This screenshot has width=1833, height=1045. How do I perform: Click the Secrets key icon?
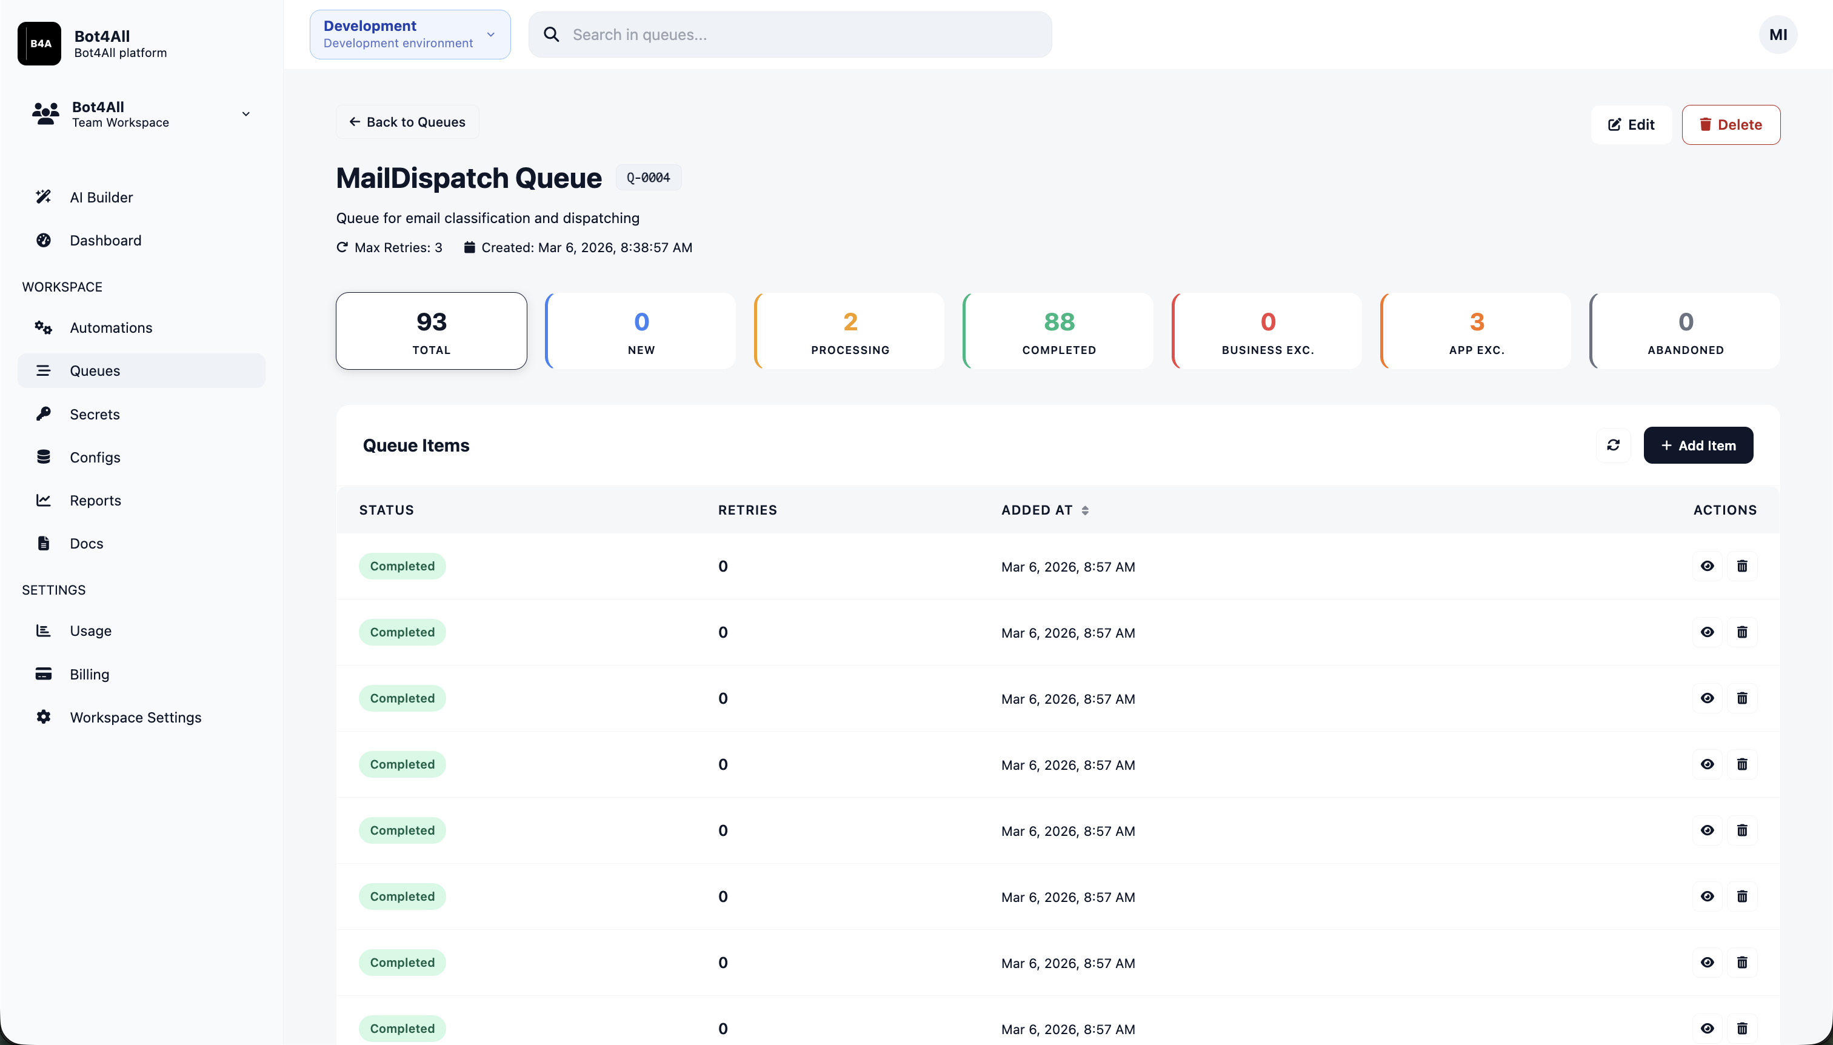coord(43,413)
